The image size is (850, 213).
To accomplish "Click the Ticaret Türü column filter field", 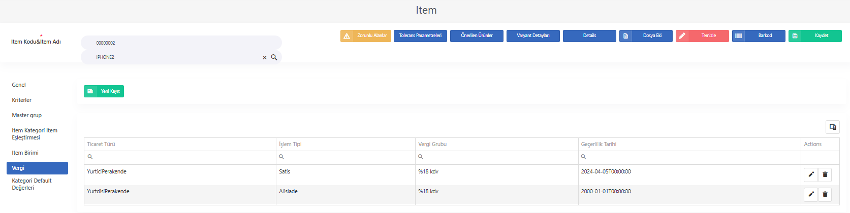I will (180, 157).
